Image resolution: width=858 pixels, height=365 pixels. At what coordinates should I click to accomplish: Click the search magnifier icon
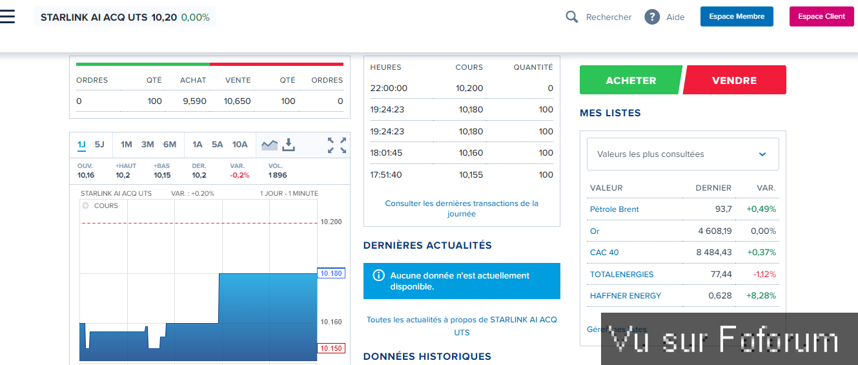[x=571, y=17]
